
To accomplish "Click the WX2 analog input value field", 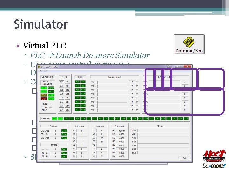I will 132,90.
